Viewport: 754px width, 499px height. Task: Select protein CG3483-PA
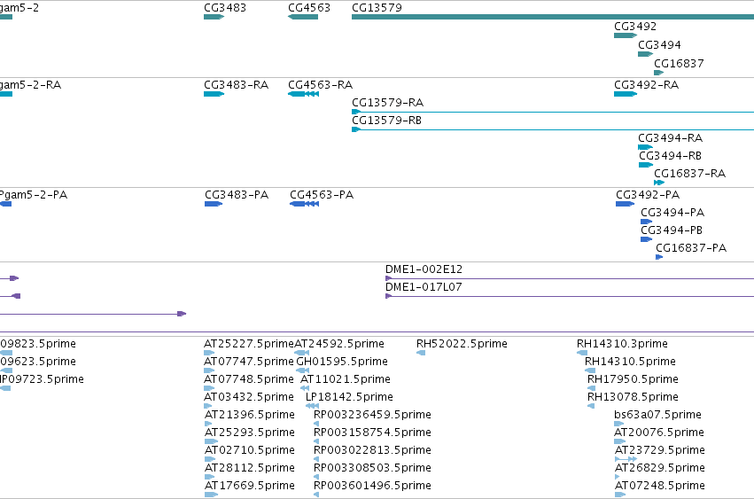click(237, 195)
